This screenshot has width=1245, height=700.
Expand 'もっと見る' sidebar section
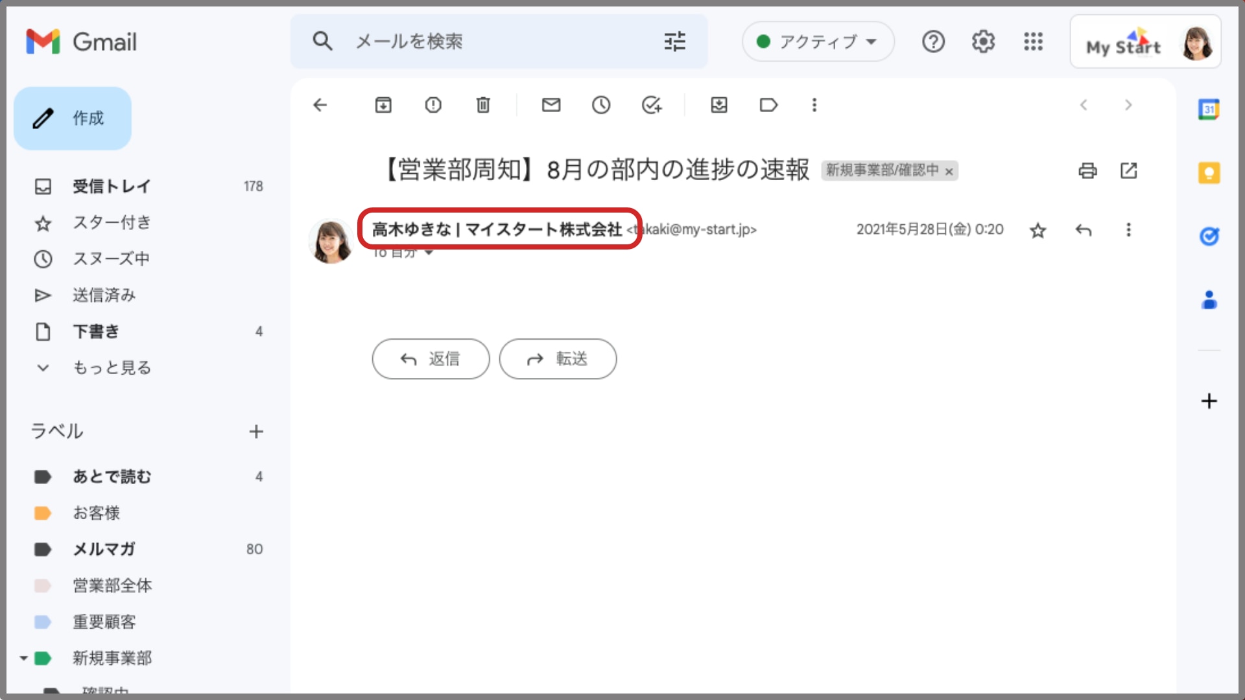[110, 367]
